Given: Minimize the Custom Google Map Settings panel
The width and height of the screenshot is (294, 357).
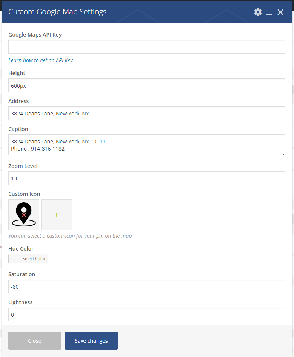Looking at the screenshot, I should (269, 12).
